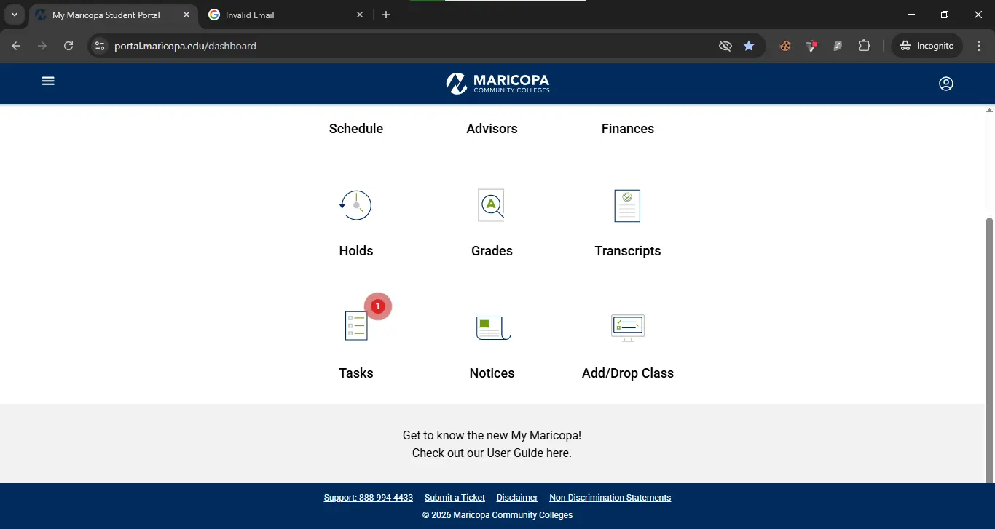Open the Extensions puzzle icon

coord(864,46)
